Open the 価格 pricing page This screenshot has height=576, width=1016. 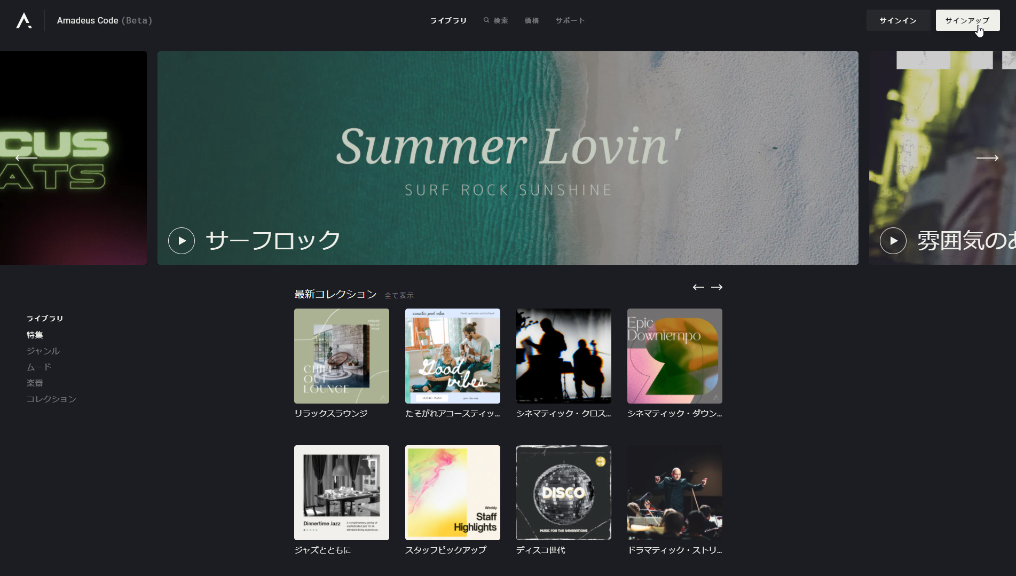[x=532, y=20]
